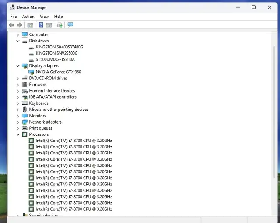Screen dimensions: 280x223
Task: Click the Firmware category icon
Action: coord(24,84)
